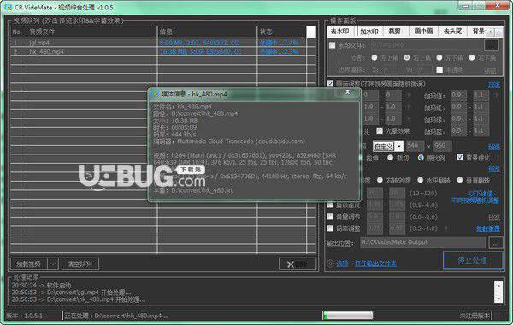Click the blue link beside 码率调整 row
Screen dimensions: 513x325
[x=487, y=229]
